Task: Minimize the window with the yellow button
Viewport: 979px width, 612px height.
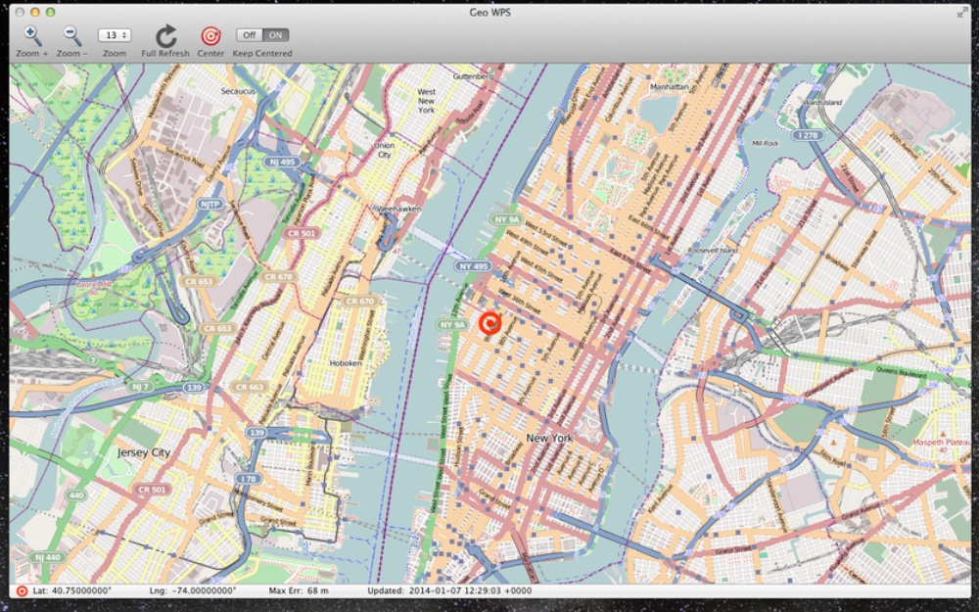Action: pyautogui.click(x=35, y=12)
